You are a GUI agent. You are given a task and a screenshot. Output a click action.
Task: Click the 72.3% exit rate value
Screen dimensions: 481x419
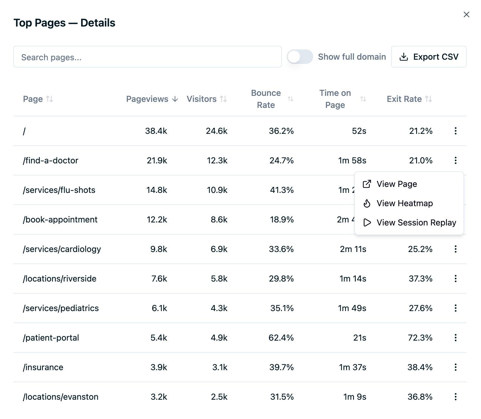[x=420, y=338]
